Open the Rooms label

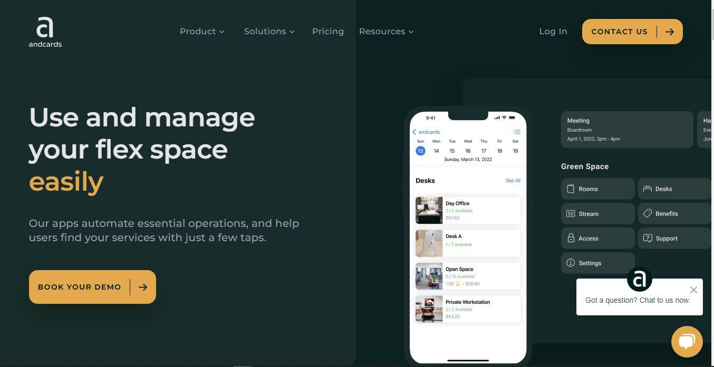tap(588, 189)
